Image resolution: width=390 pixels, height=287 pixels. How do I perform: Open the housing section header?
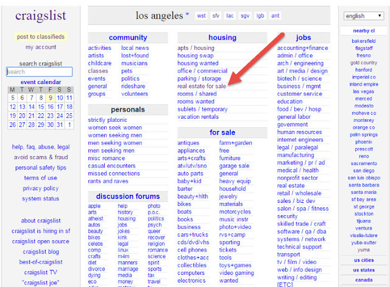[x=222, y=38]
